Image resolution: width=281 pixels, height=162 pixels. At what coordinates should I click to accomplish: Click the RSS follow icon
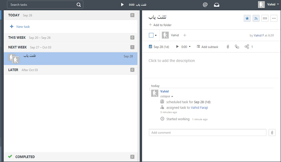pos(256,19)
